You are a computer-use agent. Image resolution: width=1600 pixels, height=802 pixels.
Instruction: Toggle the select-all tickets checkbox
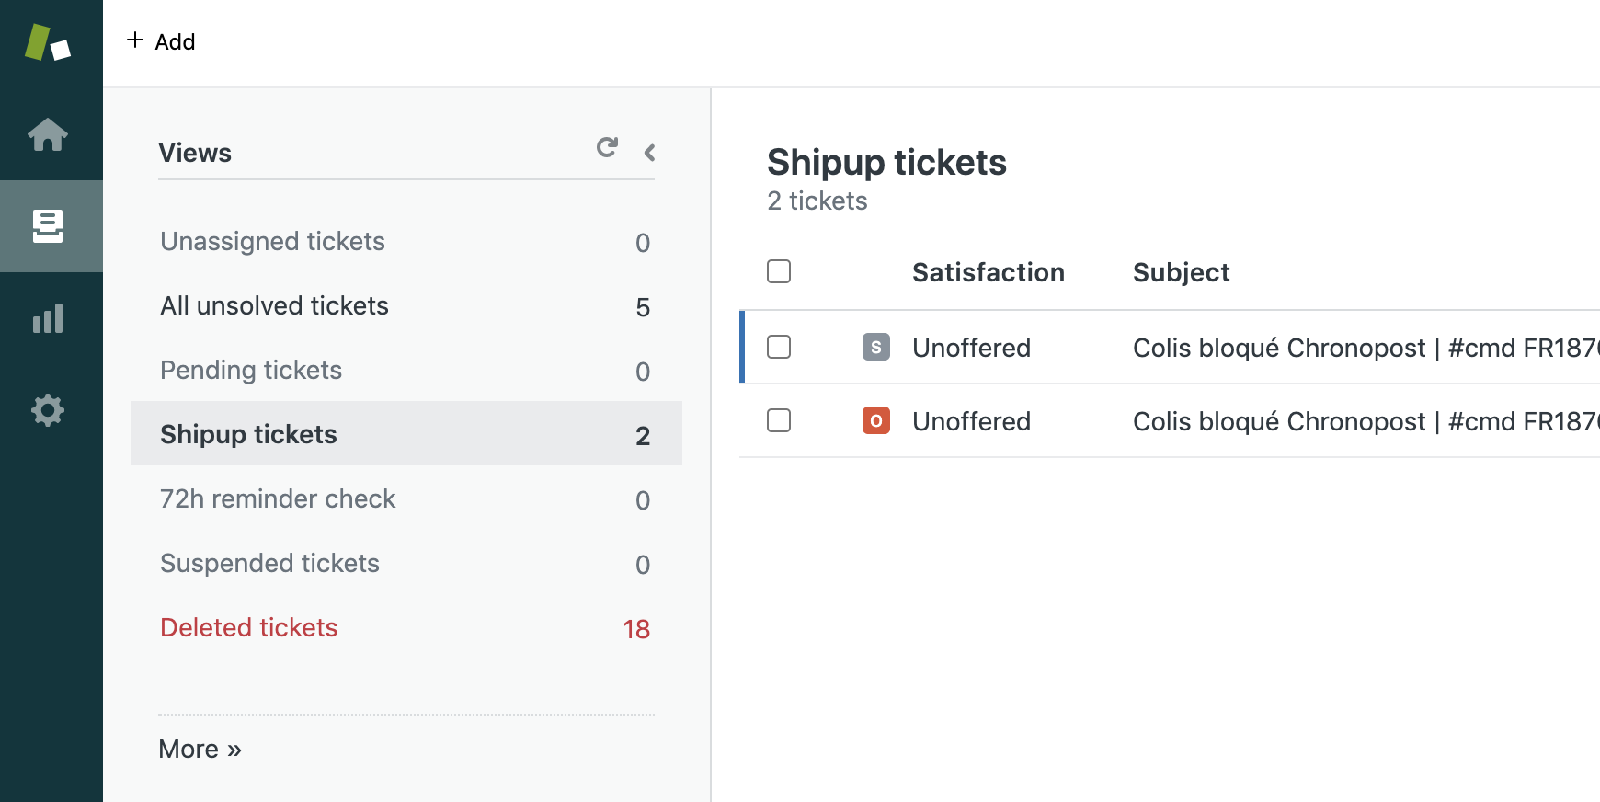(779, 271)
